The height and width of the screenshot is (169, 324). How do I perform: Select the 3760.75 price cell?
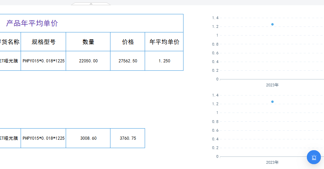click(128, 138)
